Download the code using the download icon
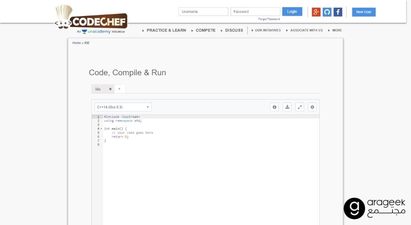This screenshot has width=411, height=225. (287, 107)
